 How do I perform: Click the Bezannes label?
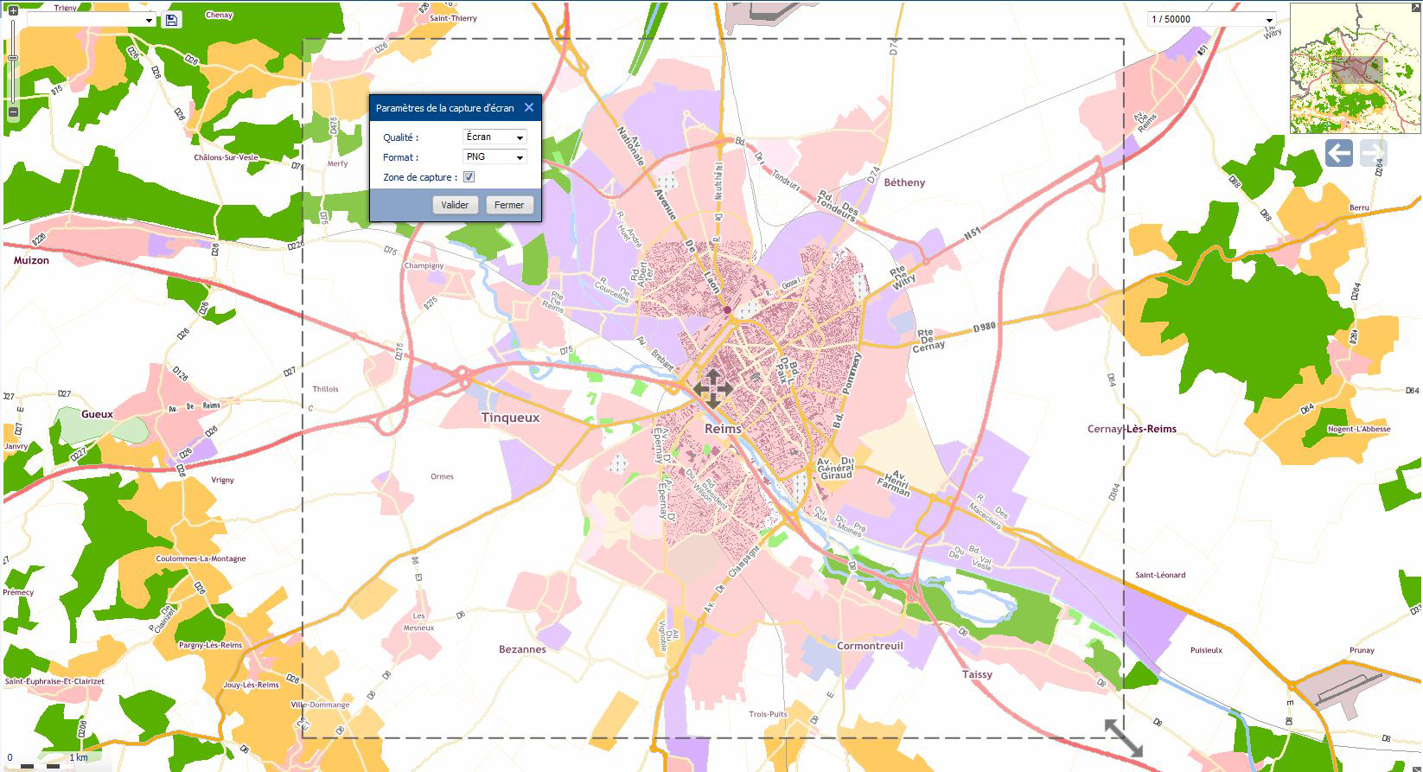coord(522,649)
